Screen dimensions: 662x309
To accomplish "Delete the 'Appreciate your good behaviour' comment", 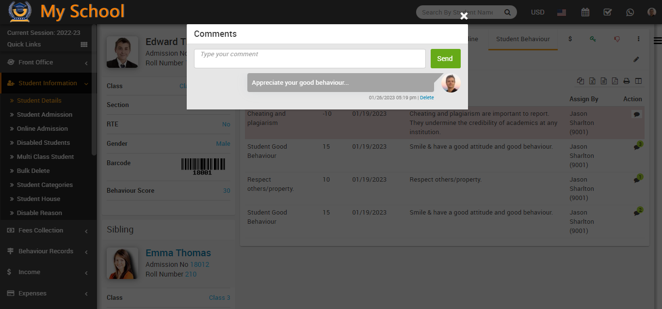I will 427,98.
